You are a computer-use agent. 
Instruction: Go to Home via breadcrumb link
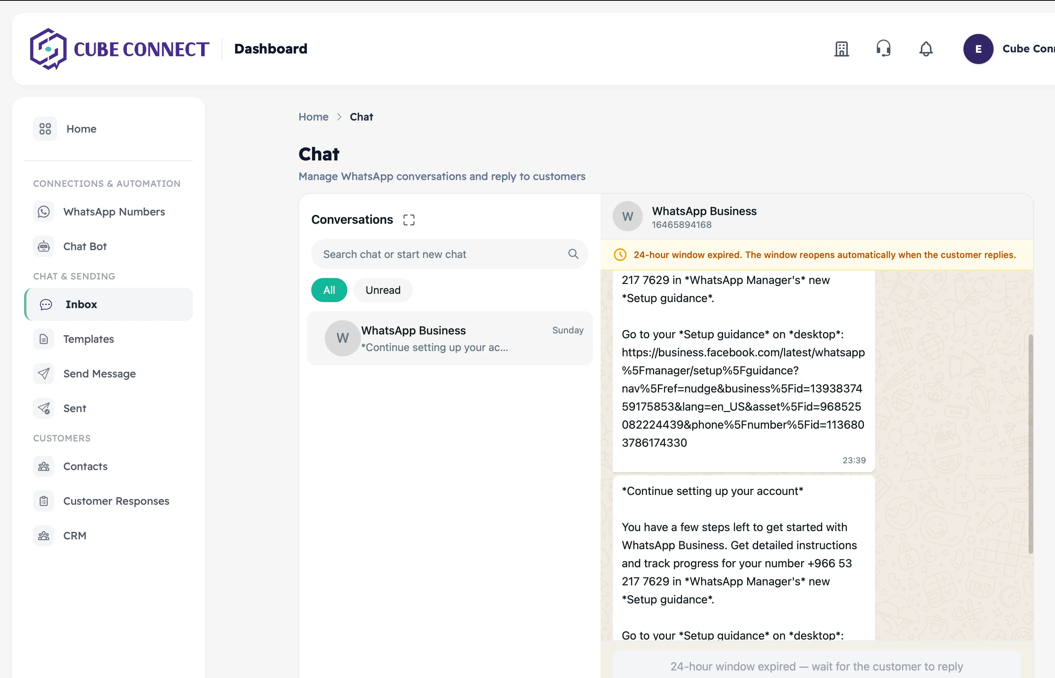[x=313, y=117]
